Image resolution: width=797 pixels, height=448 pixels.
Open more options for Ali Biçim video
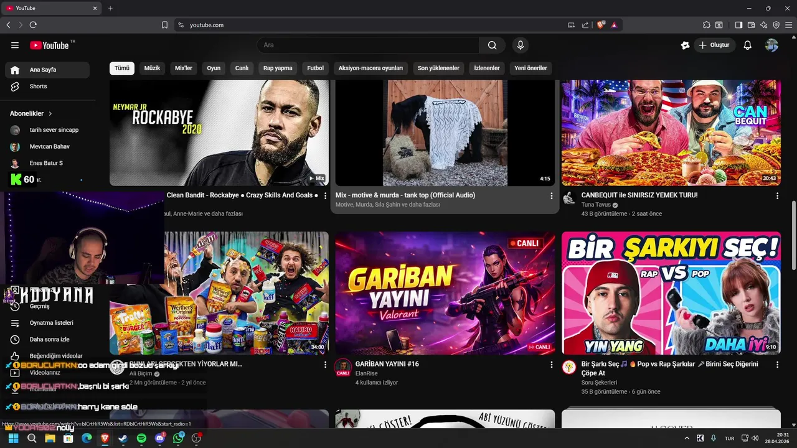point(325,364)
